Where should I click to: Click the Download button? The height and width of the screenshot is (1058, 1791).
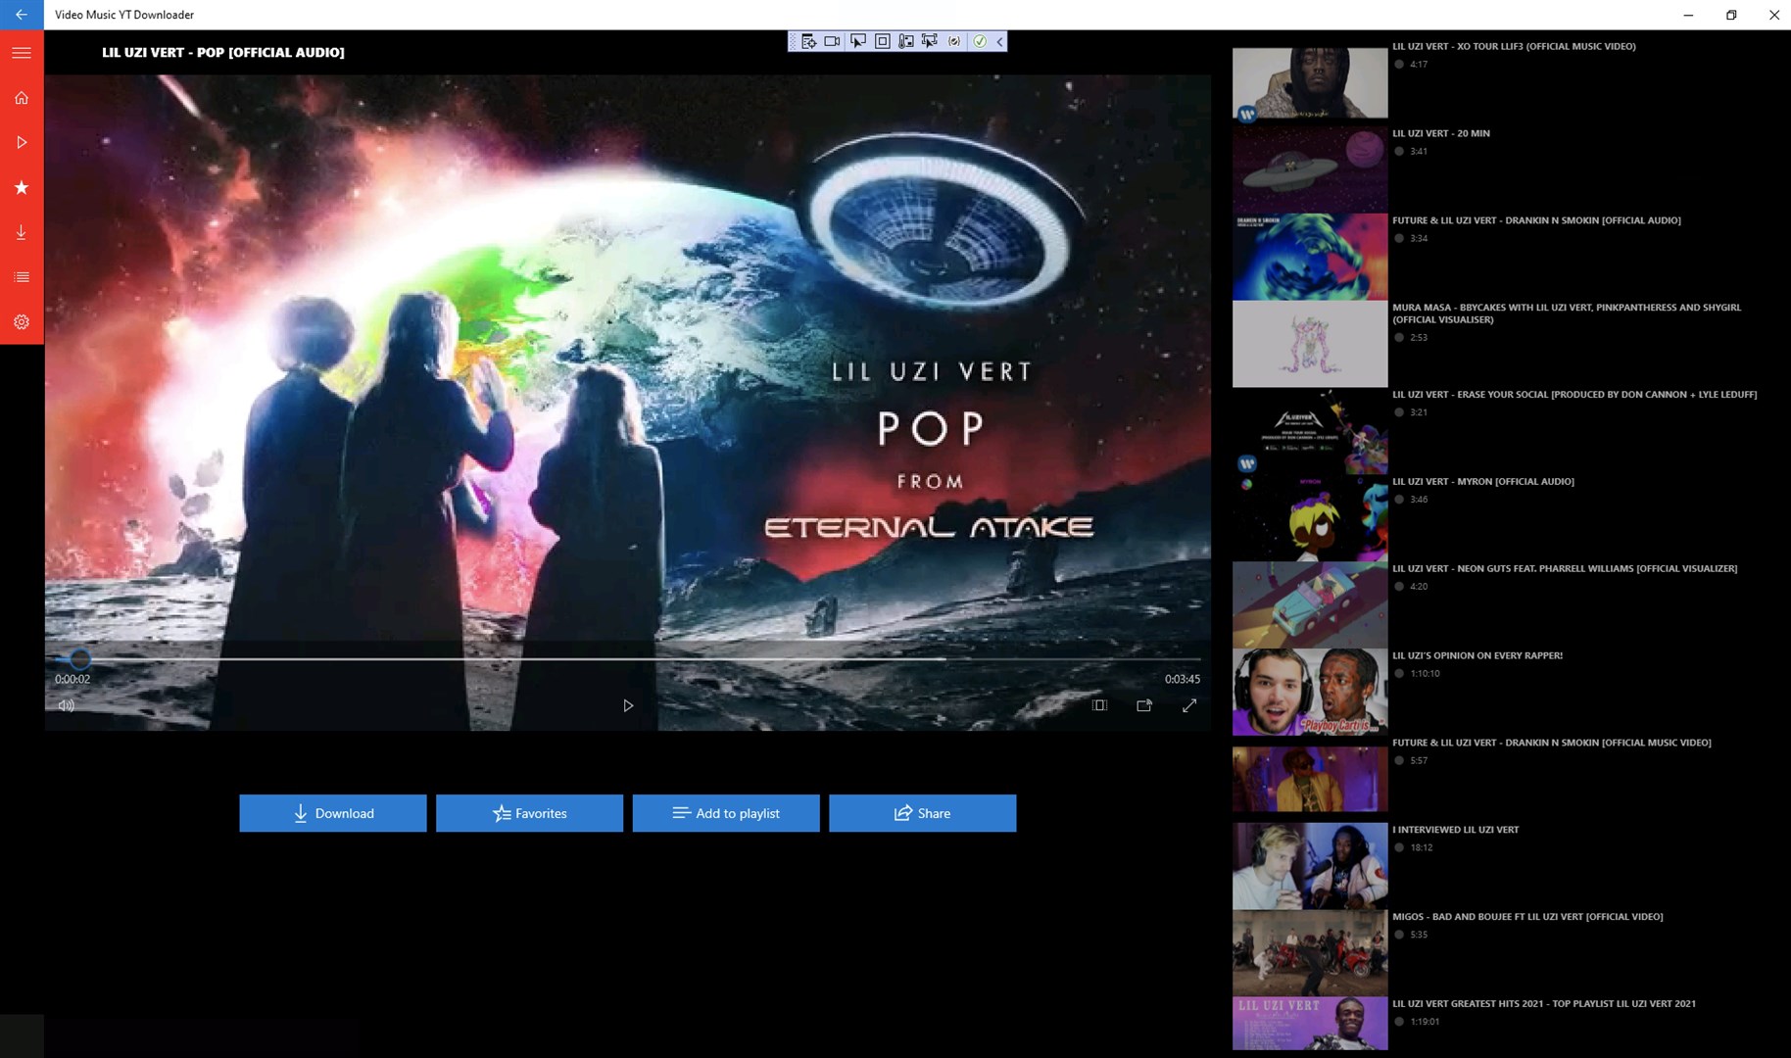[333, 813]
